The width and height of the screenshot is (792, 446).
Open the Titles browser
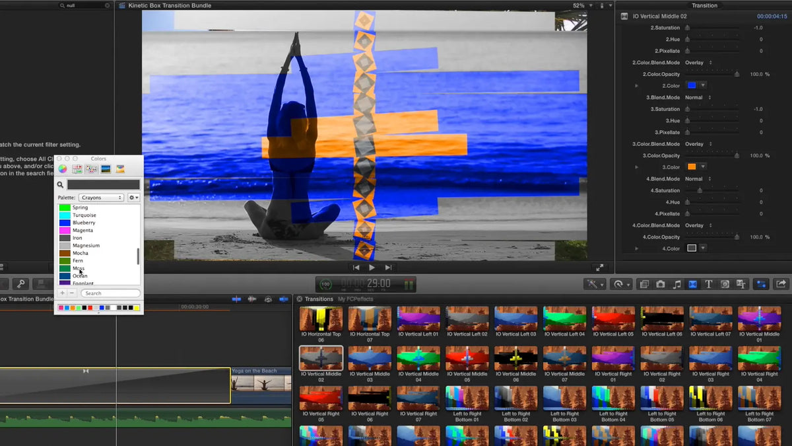709,284
